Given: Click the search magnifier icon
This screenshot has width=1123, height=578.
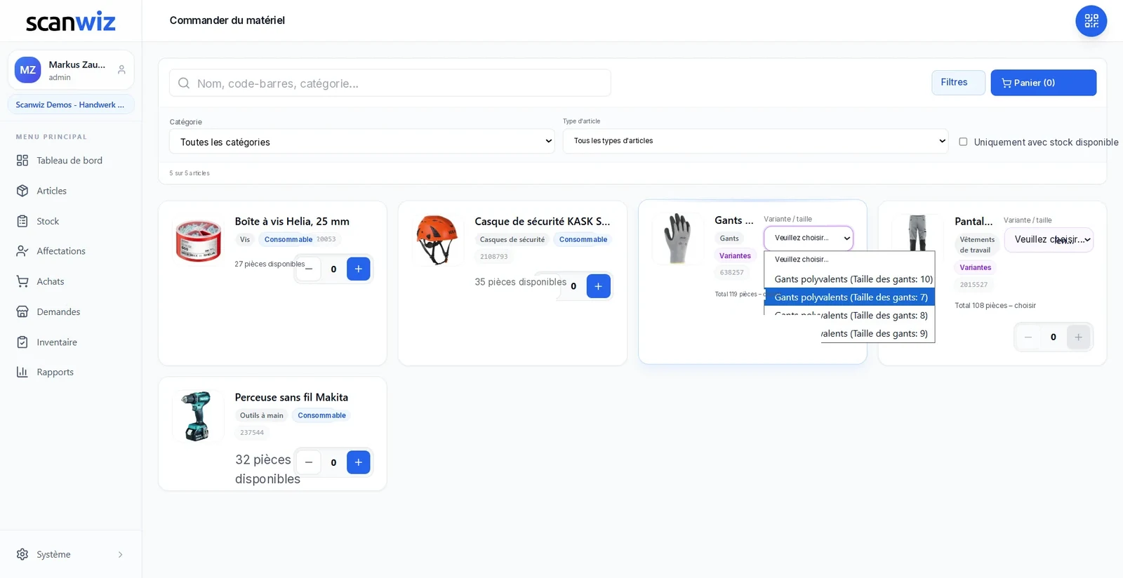Looking at the screenshot, I should (184, 83).
